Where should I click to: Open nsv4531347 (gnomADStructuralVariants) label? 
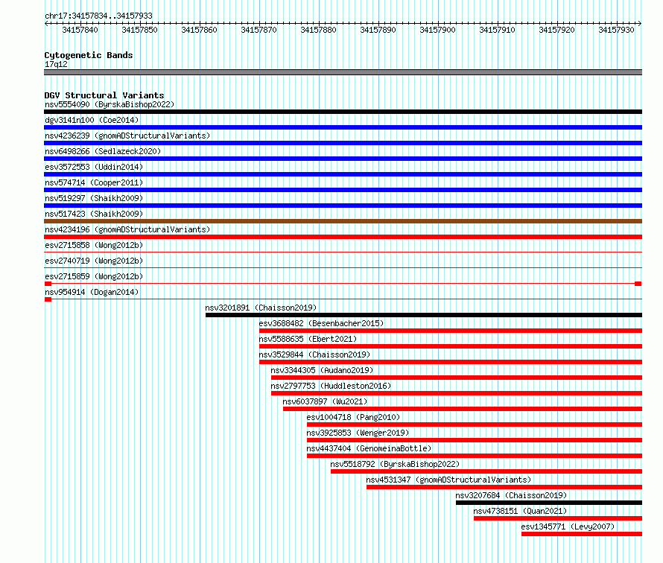448,480
